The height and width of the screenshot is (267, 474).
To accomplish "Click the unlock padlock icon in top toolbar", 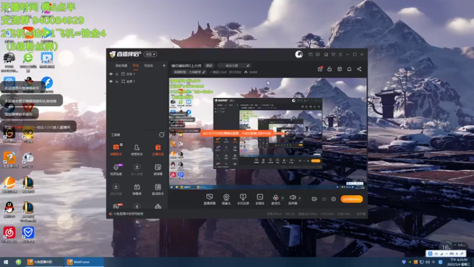I will [330, 69].
